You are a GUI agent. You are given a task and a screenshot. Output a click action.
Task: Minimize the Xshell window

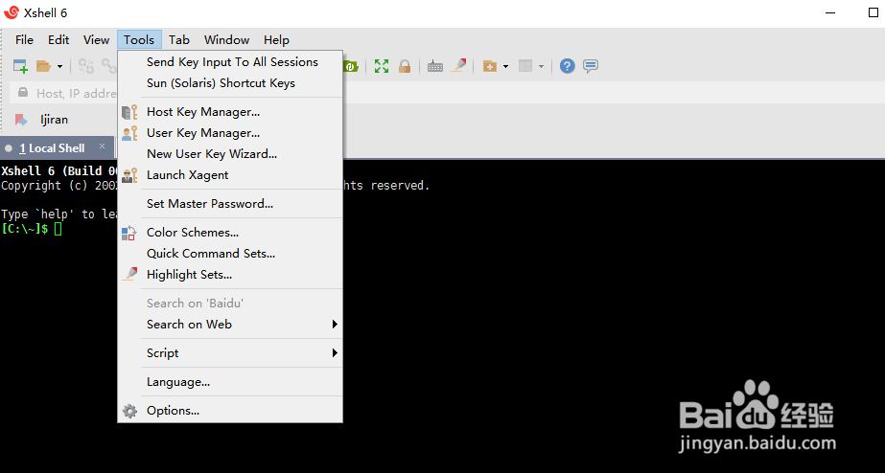pos(829,12)
